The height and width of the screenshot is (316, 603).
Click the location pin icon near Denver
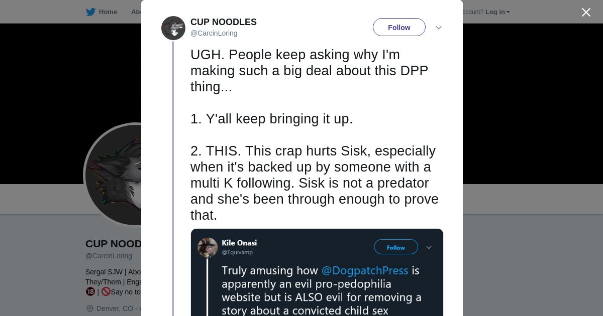(90, 308)
